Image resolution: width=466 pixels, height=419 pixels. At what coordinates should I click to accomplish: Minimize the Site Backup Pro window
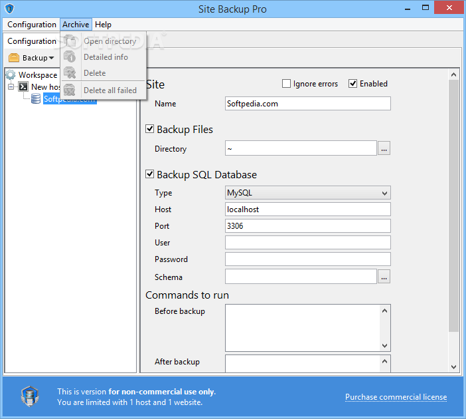[x=408, y=9]
